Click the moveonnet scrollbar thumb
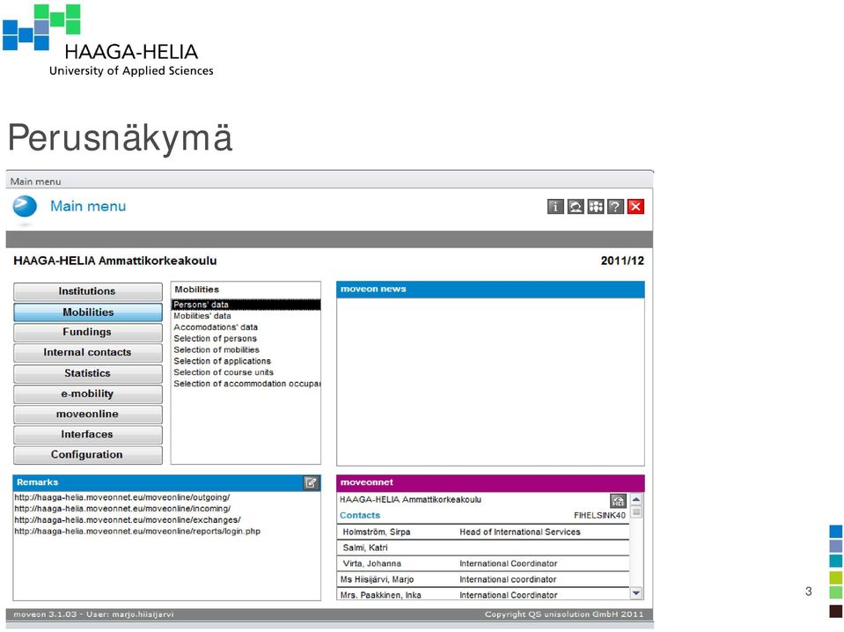This screenshot has height=632, width=844. (636, 512)
